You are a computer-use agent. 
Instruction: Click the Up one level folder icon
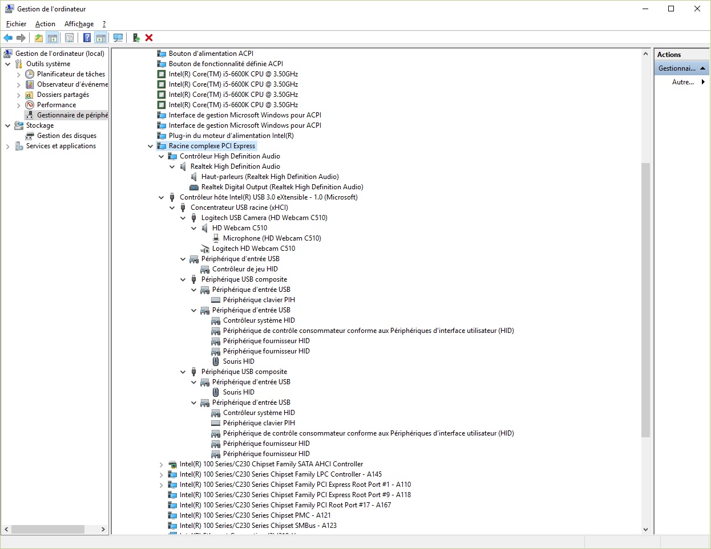(x=38, y=38)
